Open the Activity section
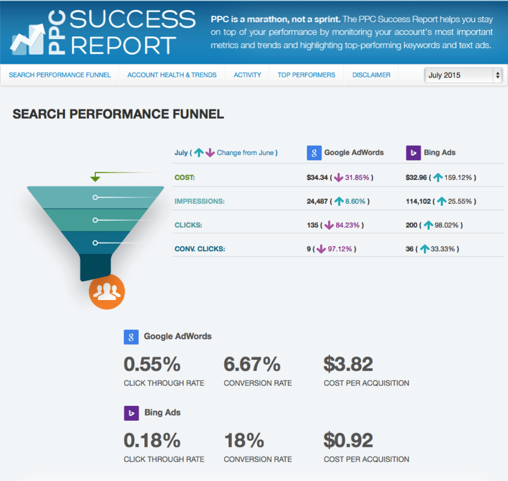This screenshot has width=508, height=481. click(x=247, y=75)
